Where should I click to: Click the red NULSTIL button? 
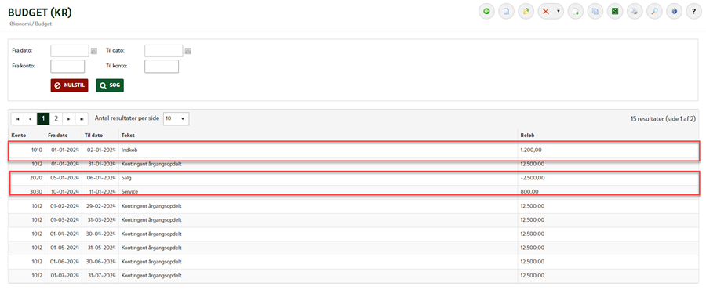pos(69,85)
